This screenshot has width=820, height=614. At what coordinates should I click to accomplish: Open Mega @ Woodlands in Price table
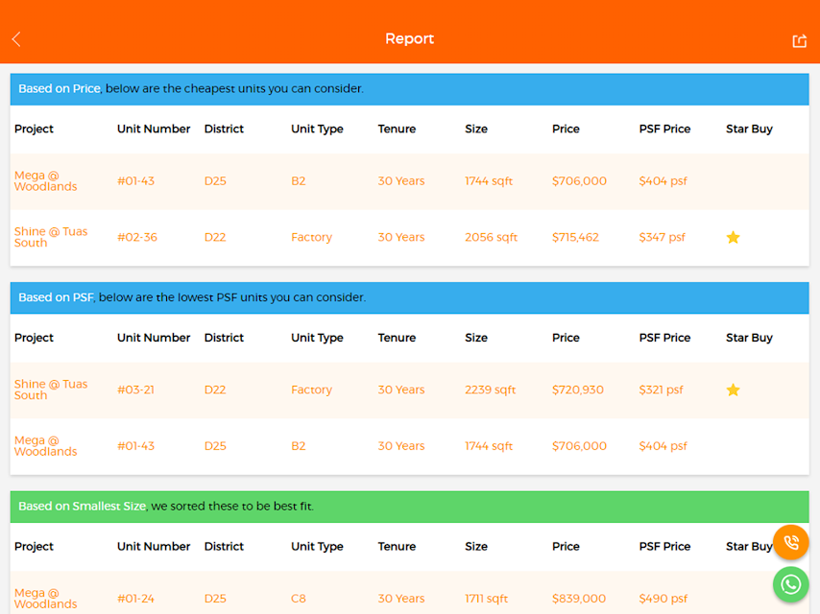pyautogui.click(x=45, y=180)
